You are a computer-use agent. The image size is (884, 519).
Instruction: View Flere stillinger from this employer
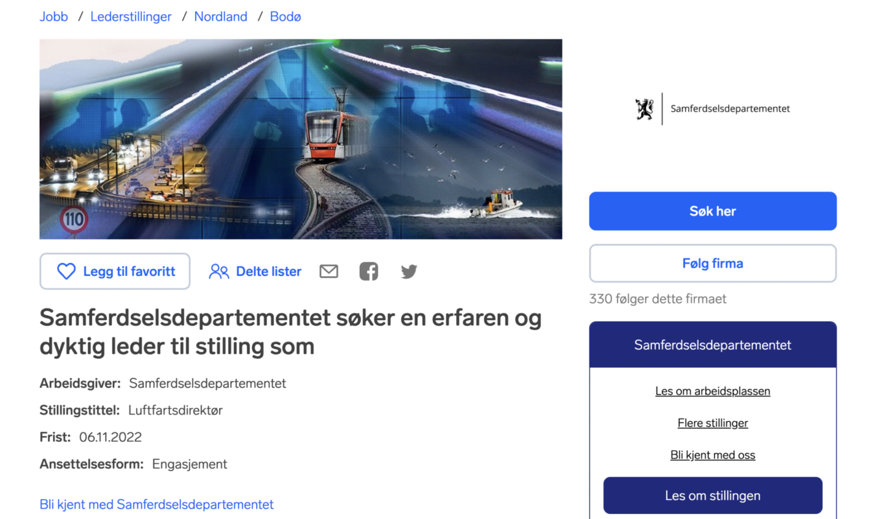(713, 423)
